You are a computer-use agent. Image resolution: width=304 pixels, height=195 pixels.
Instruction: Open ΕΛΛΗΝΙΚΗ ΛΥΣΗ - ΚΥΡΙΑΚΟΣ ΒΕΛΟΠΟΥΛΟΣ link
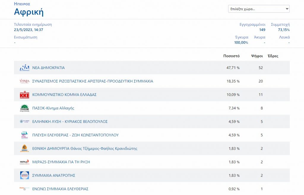point(70,122)
